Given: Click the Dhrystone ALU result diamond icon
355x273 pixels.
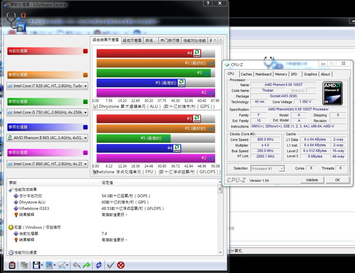Looking at the screenshot, I should pos(16,202).
